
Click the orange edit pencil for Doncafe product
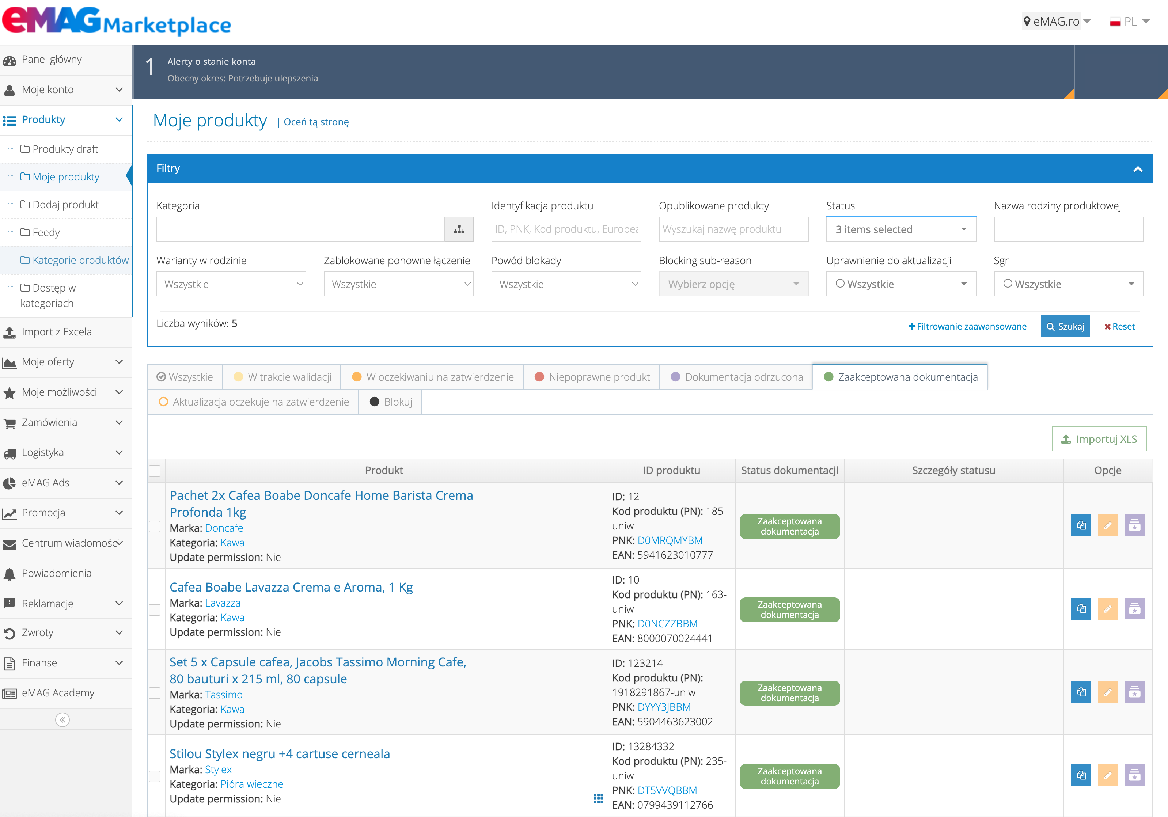click(1107, 525)
